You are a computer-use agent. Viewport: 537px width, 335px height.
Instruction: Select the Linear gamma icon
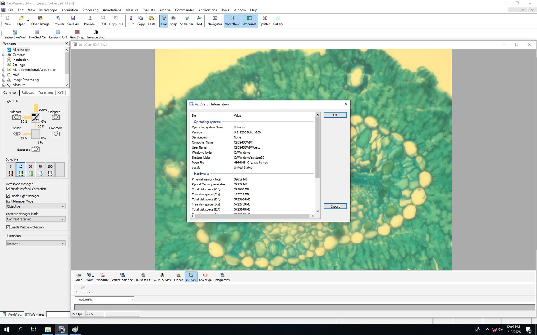[178, 277]
